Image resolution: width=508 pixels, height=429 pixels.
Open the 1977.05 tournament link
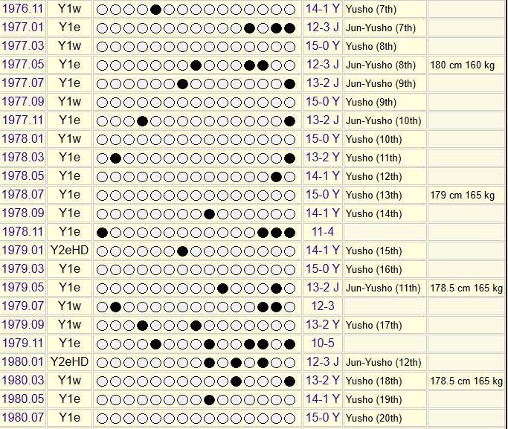[22, 65]
